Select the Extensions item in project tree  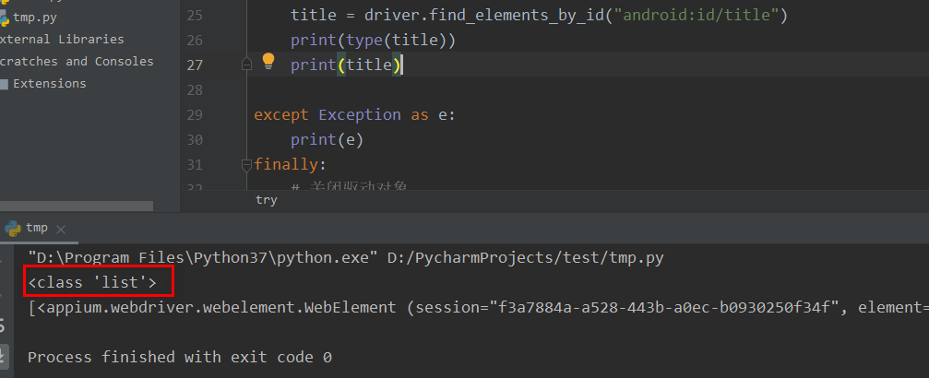coord(49,84)
